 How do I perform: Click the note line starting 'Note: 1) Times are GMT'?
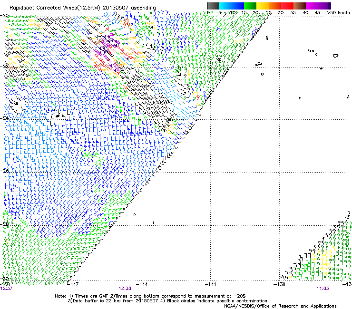coord(150,296)
